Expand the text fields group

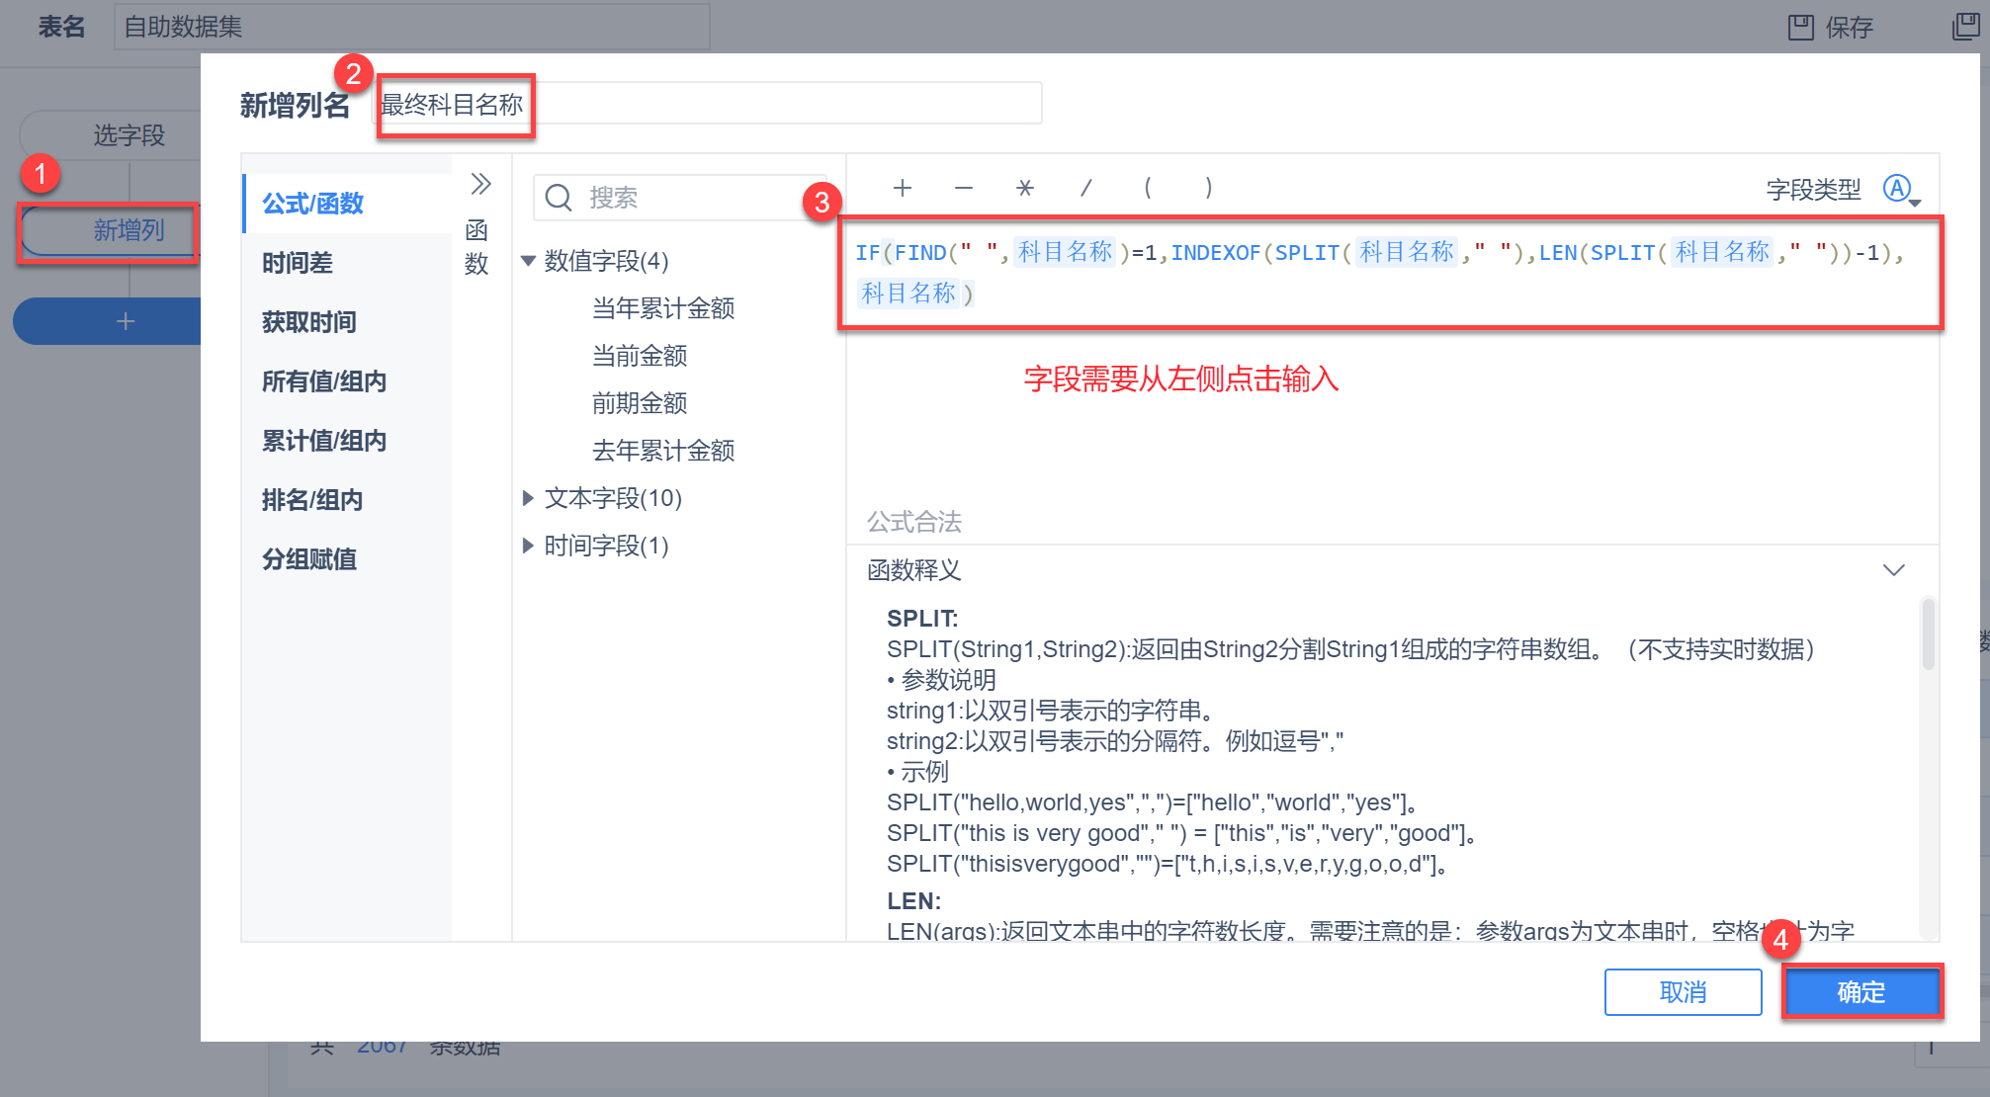coord(528,498)
